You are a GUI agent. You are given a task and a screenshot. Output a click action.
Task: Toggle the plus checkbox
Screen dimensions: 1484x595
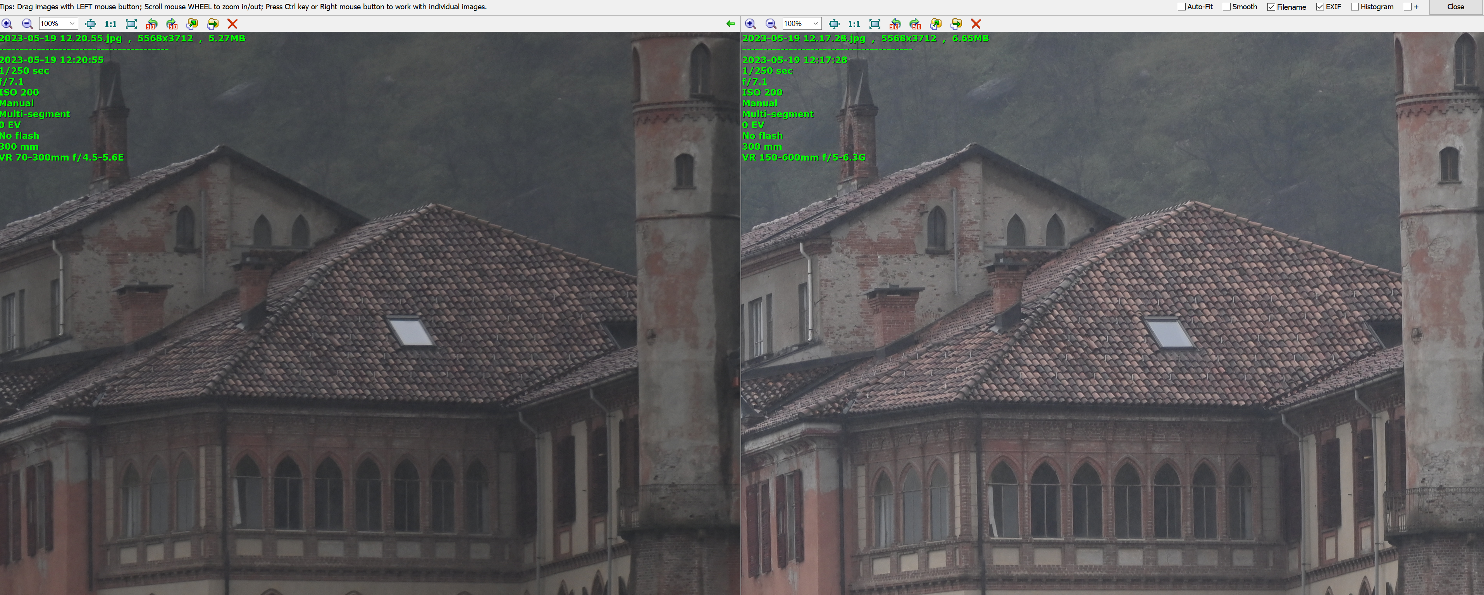tap(1407, 7)
